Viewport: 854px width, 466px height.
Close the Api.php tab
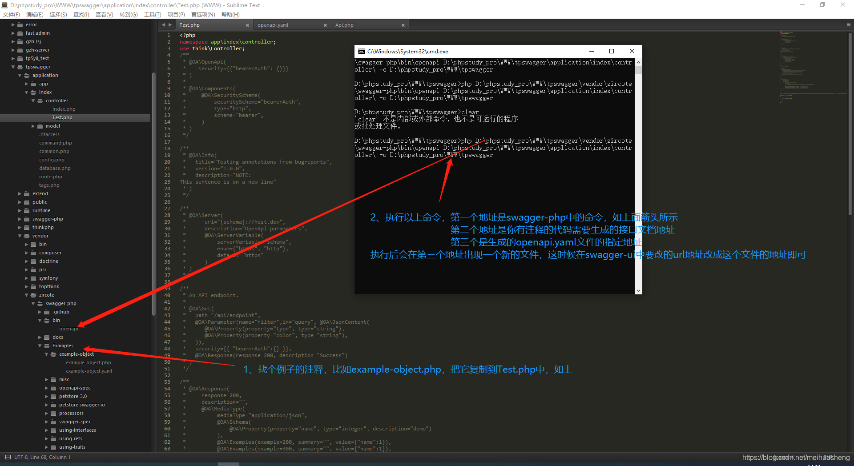click(x=403, y=25)
